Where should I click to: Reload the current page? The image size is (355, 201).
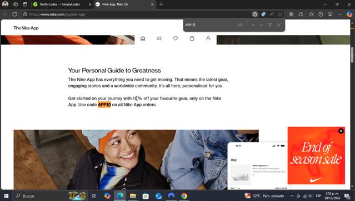[x=14, y=14]
